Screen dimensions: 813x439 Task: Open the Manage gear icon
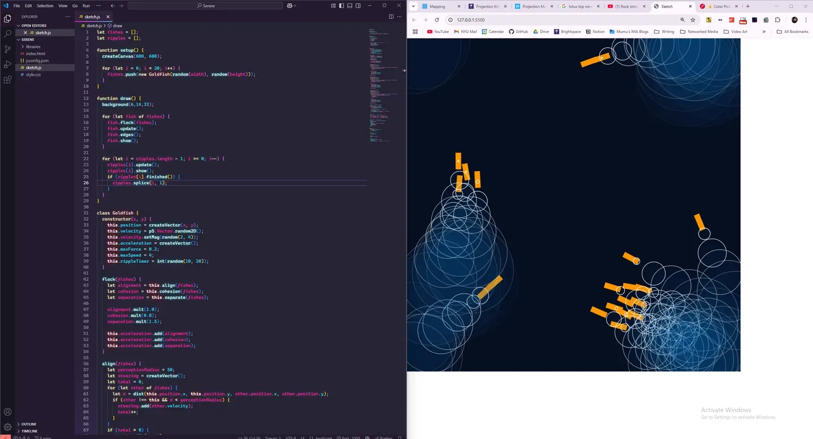[x=7, y=427]
